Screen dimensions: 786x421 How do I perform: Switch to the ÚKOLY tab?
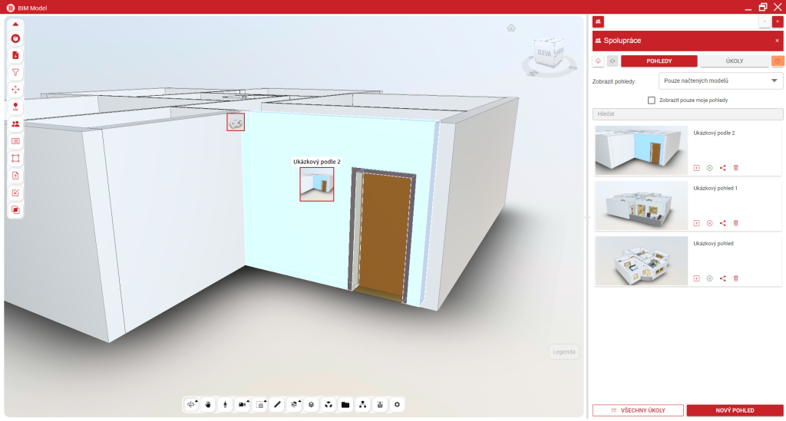click(x=733, y=61)
